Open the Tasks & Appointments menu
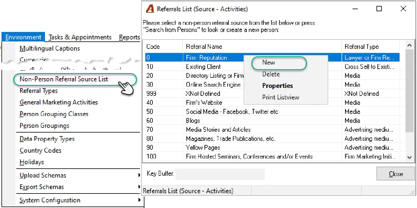 point(80,37)
